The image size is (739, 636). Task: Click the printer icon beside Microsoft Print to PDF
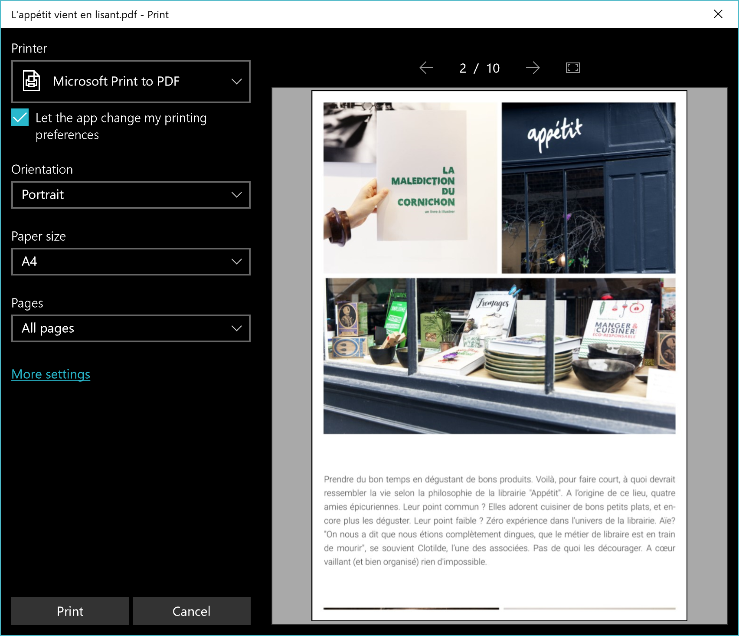[31, 81]
